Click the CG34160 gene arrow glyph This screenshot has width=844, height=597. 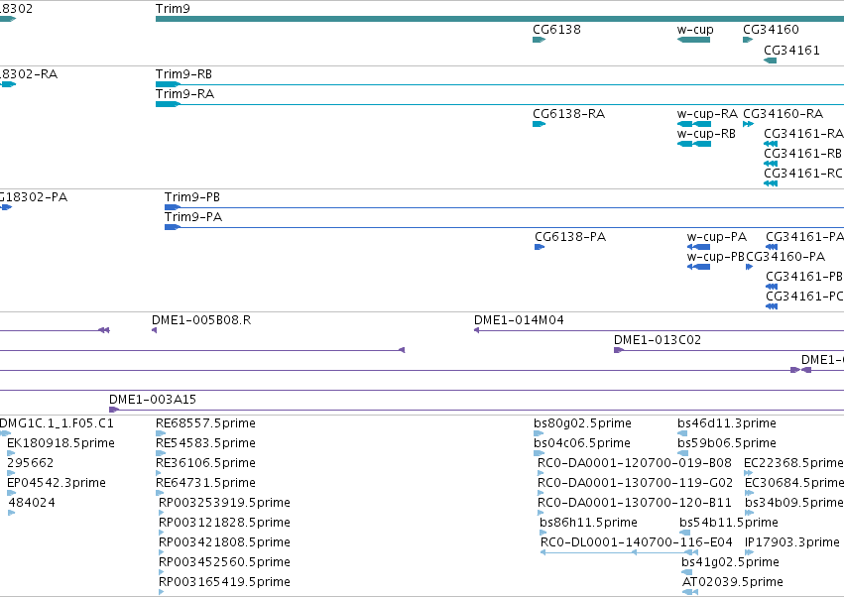pos(748,40)
